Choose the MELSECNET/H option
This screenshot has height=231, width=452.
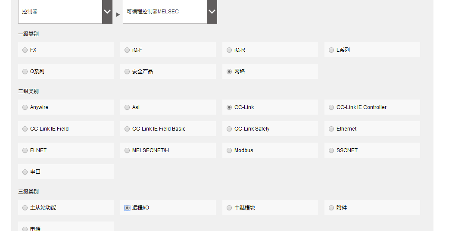click(127, 150)
